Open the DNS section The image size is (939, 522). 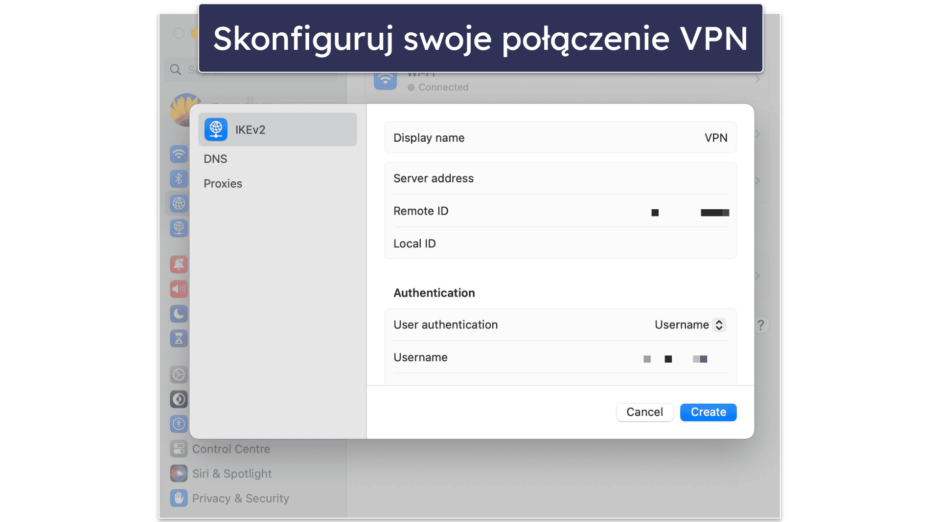pyautogui.click(x=215, y=159)
